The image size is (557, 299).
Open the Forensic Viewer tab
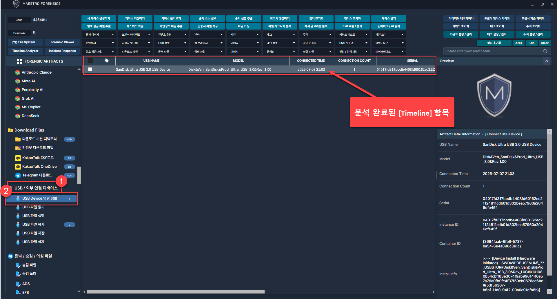tap(62, 42)
